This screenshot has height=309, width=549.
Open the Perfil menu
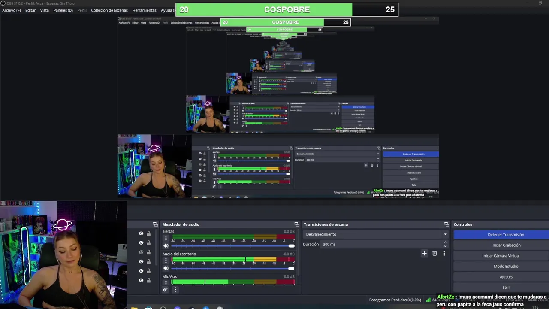pyautogui.click(x=82, y=10)
